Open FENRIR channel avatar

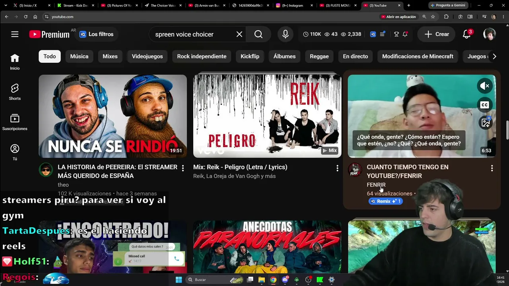click(355, 170)
